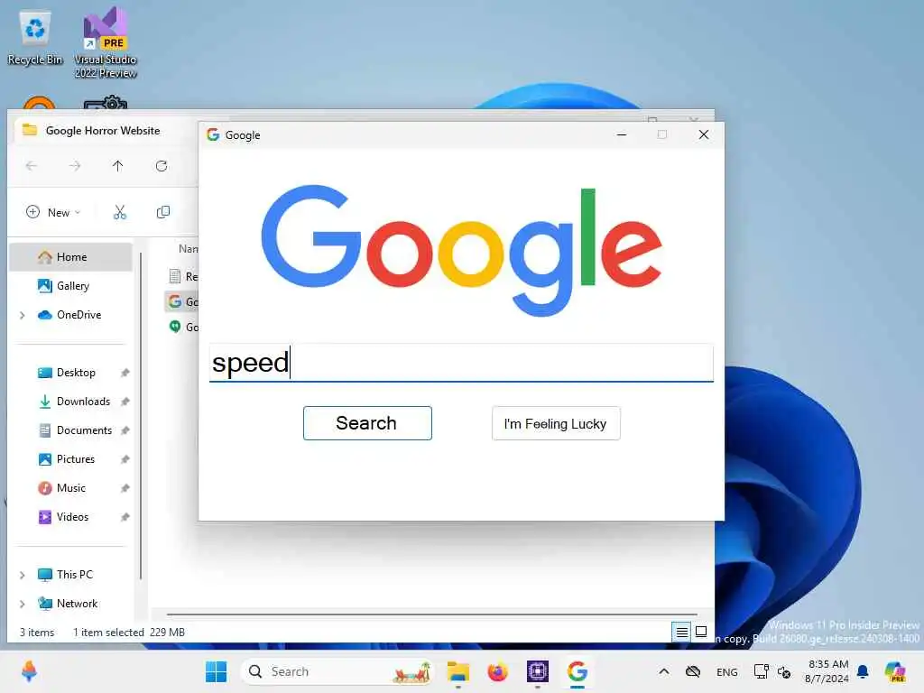
Task: Click the I'm Feeling Lucky button
Action: tap(556, 423)
